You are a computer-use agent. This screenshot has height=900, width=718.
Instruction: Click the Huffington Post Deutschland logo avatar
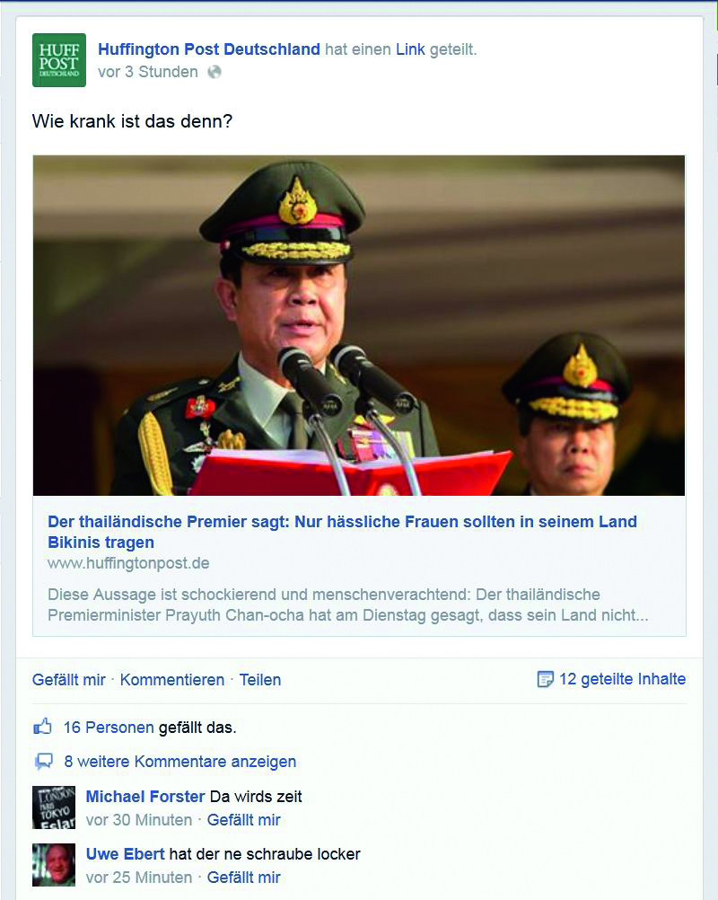click(x=59, y=60)
